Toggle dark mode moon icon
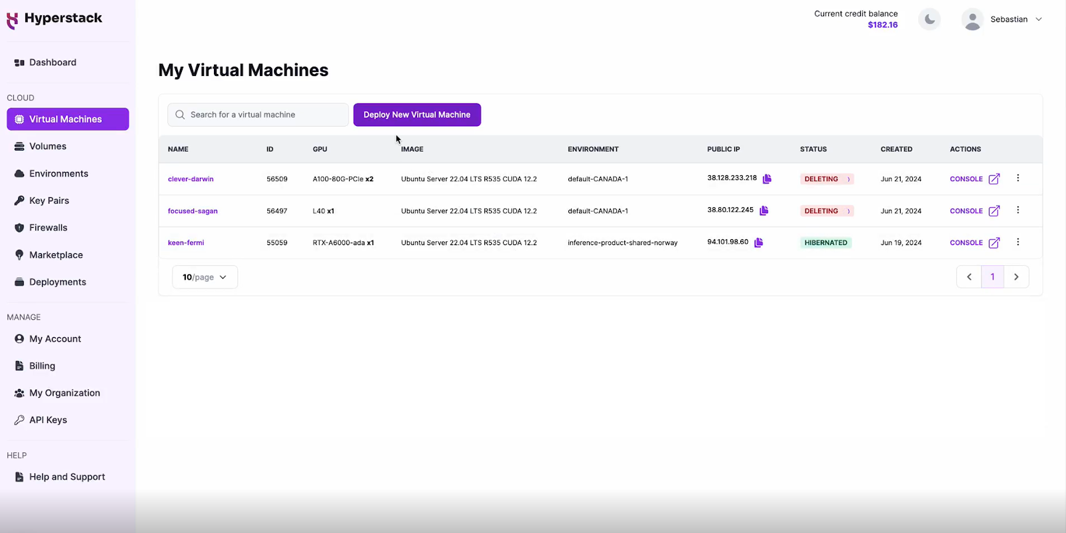This screenshot has height=533, width=1066. click(x=929, y=19)
